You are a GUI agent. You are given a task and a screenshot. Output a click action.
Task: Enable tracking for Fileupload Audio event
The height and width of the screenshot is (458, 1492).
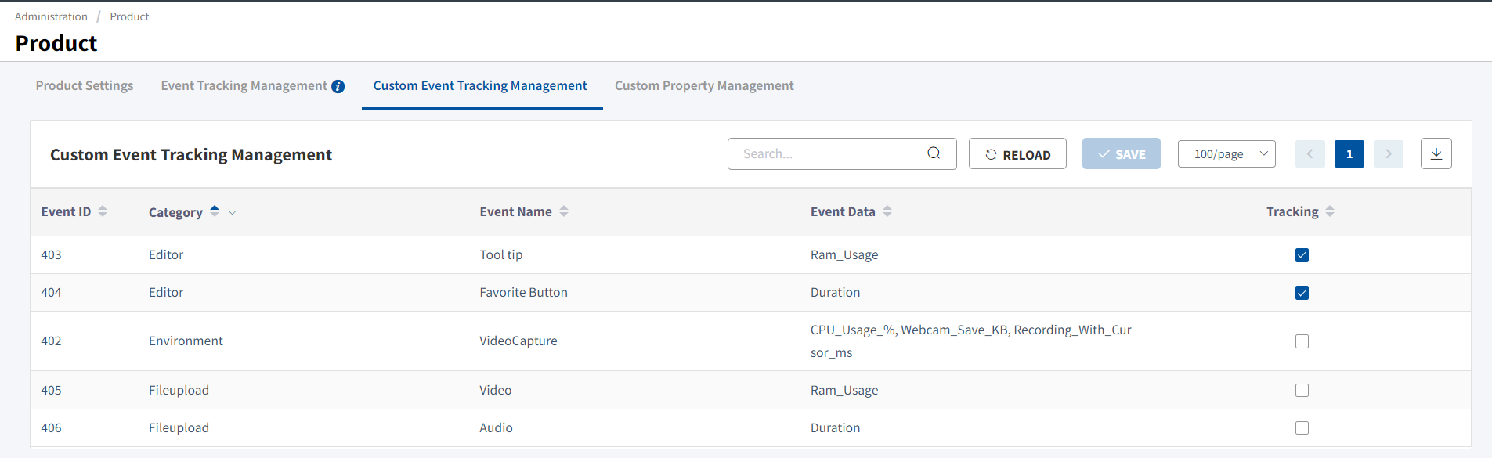pyautogui.click(x=1302, y=427)
